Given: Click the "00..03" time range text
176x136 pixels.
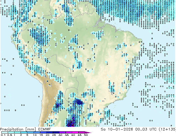Looking at the screenshot, I should [141, 129].
